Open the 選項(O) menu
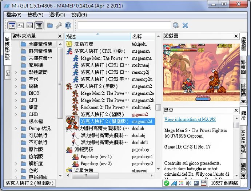Screen dimensions: 251x191 (x=57, y=15)
